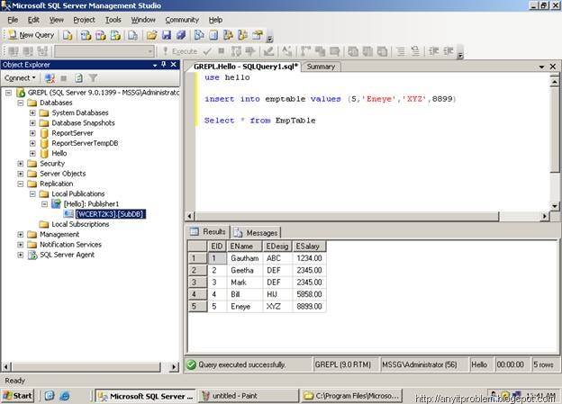Open the Tools menu
Image resolution: width=562 pixels, height=404 pixels.
coord(113,20)
